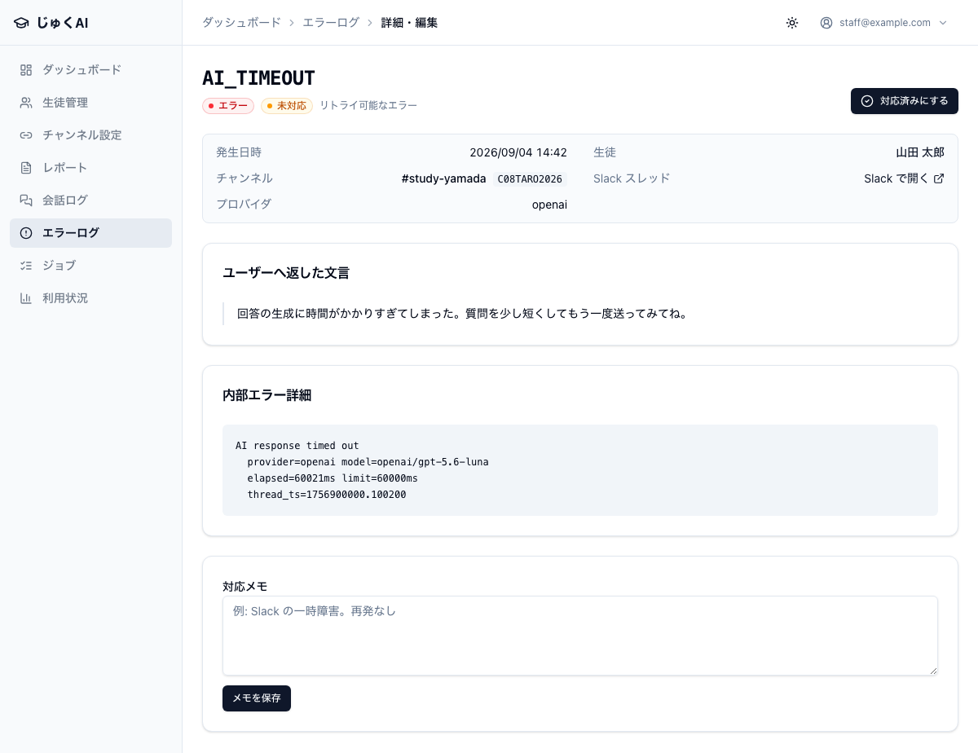Click the external link icon beside Slack で開く
The image size is (978, 753).
point(939,178)
